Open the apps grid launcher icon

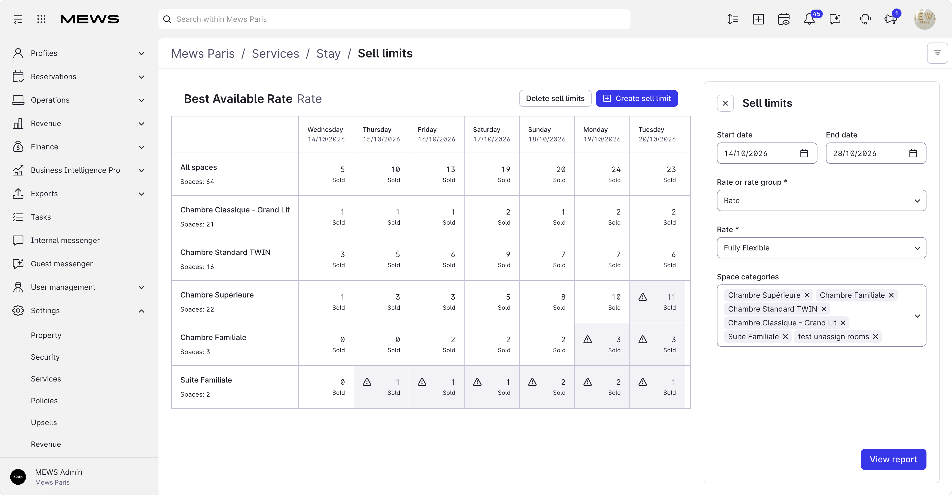pos(41,19)
